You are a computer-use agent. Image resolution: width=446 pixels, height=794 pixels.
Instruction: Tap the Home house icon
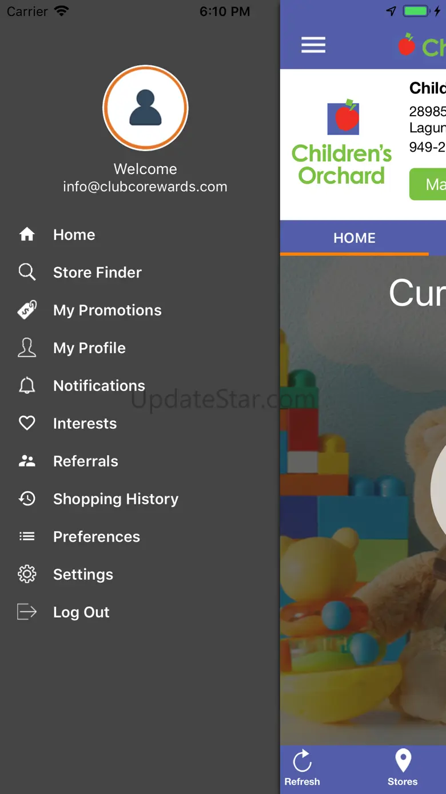click(x=27, y=234)
